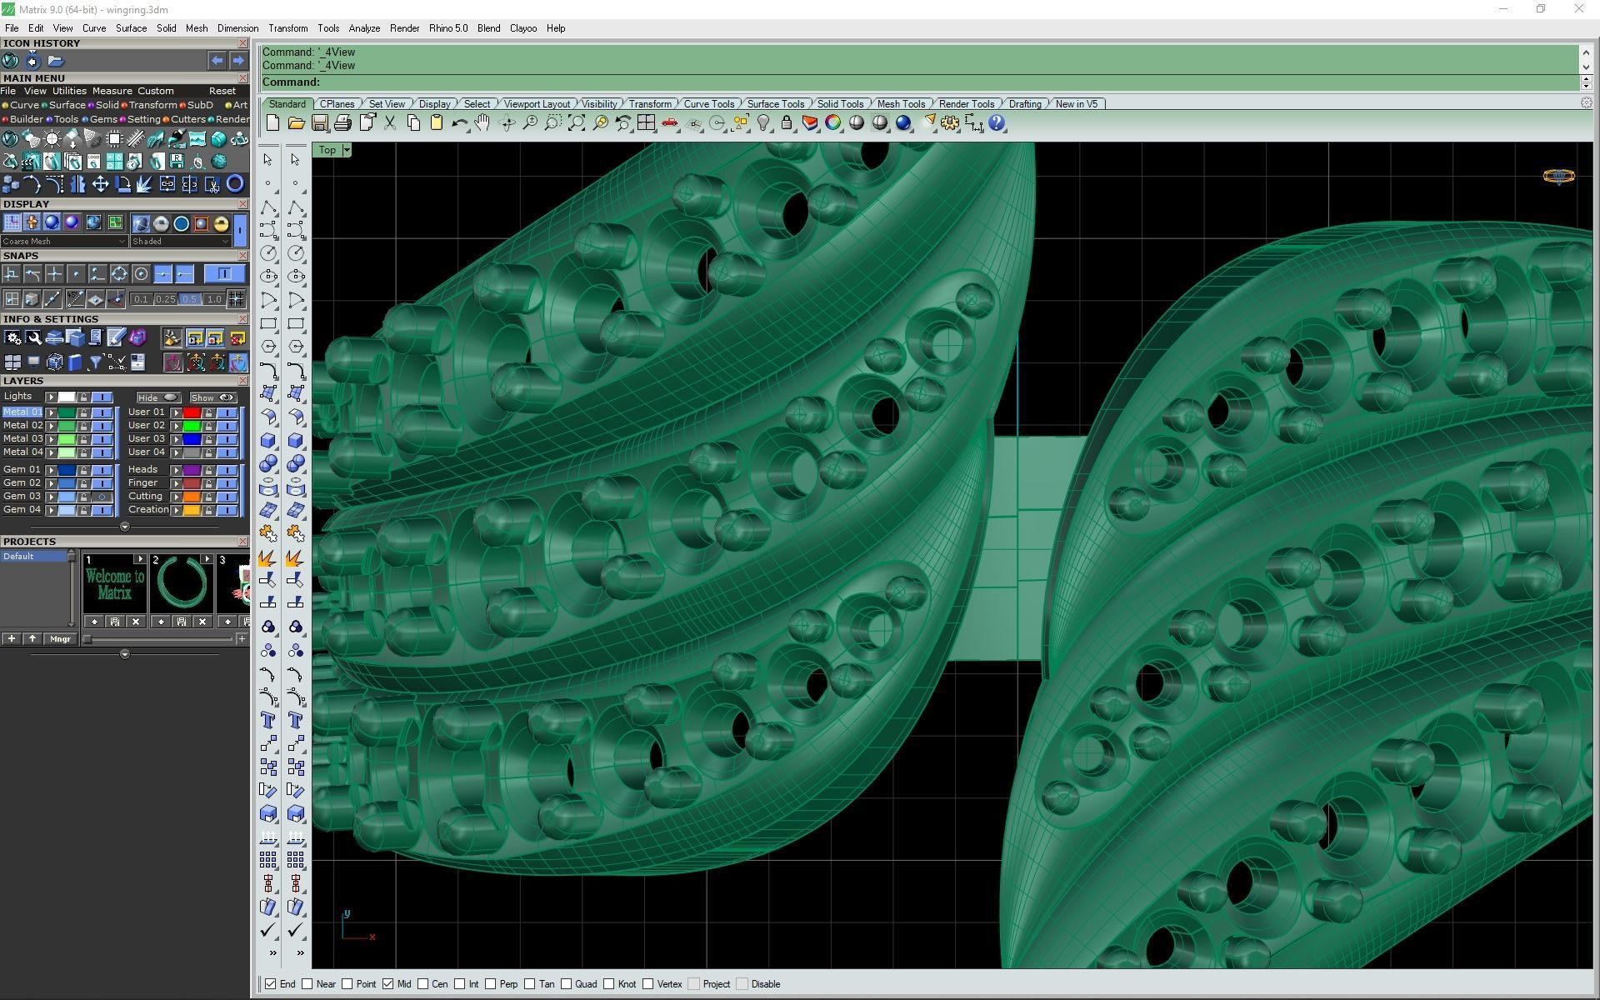The image size is (1600, 1000).
Task: Toggle the End osnap checkbox
Action: 270,984
